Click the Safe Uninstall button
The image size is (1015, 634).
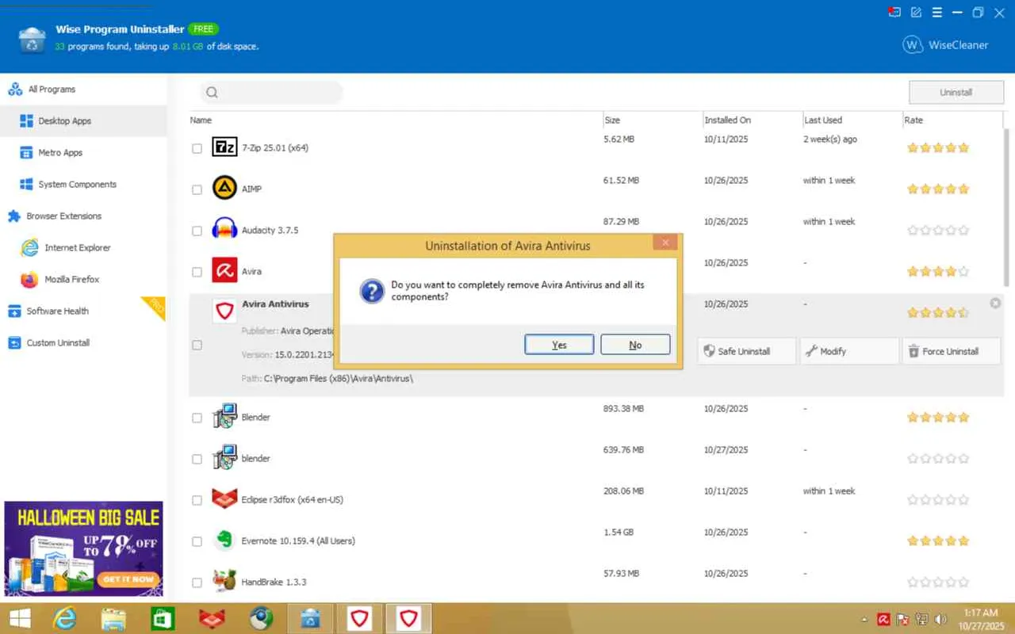[x=746, y=351]
